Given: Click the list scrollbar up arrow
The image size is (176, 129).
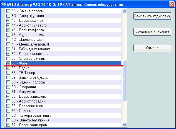Looking at the screenshot, I should click(x=124, y=11).
